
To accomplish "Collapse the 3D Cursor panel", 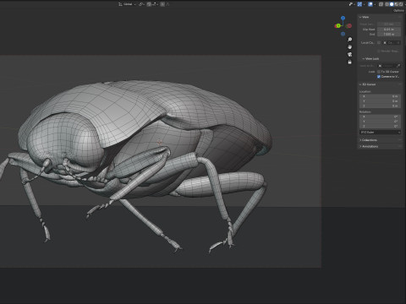I will point(367,84).
